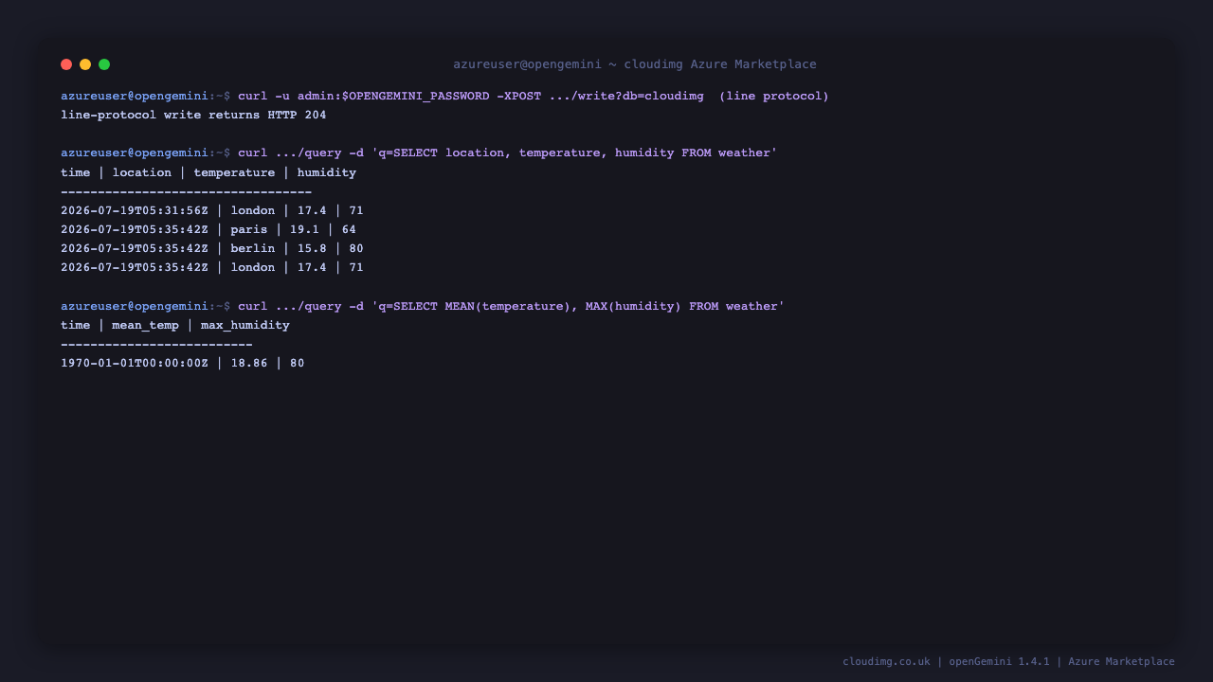Click 'line-protocol write returns HTTP 204' output

tap(193, 116)
